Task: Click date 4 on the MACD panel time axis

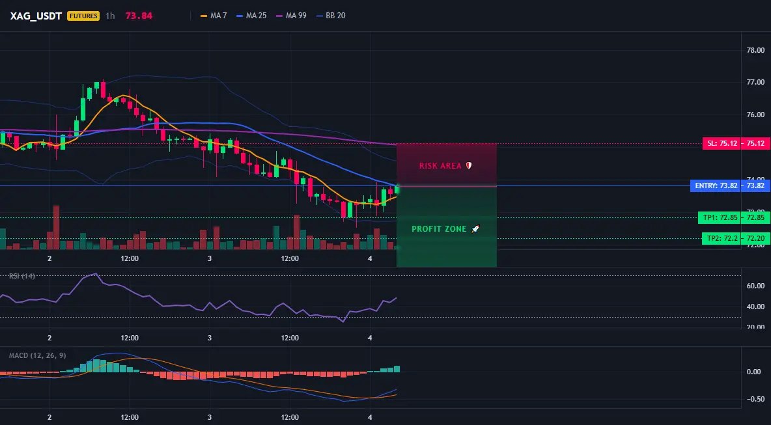Action: (x=370, y=418)
